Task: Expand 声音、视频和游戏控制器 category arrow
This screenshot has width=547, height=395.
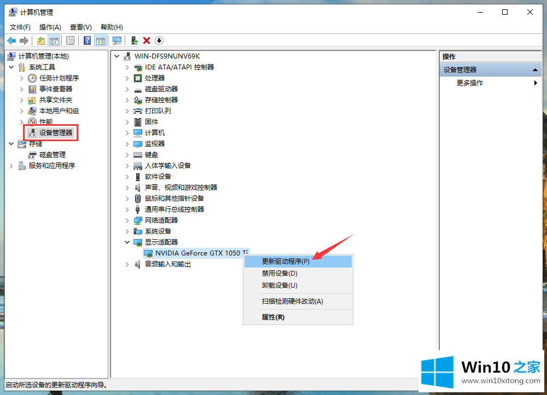Action: 127,188
